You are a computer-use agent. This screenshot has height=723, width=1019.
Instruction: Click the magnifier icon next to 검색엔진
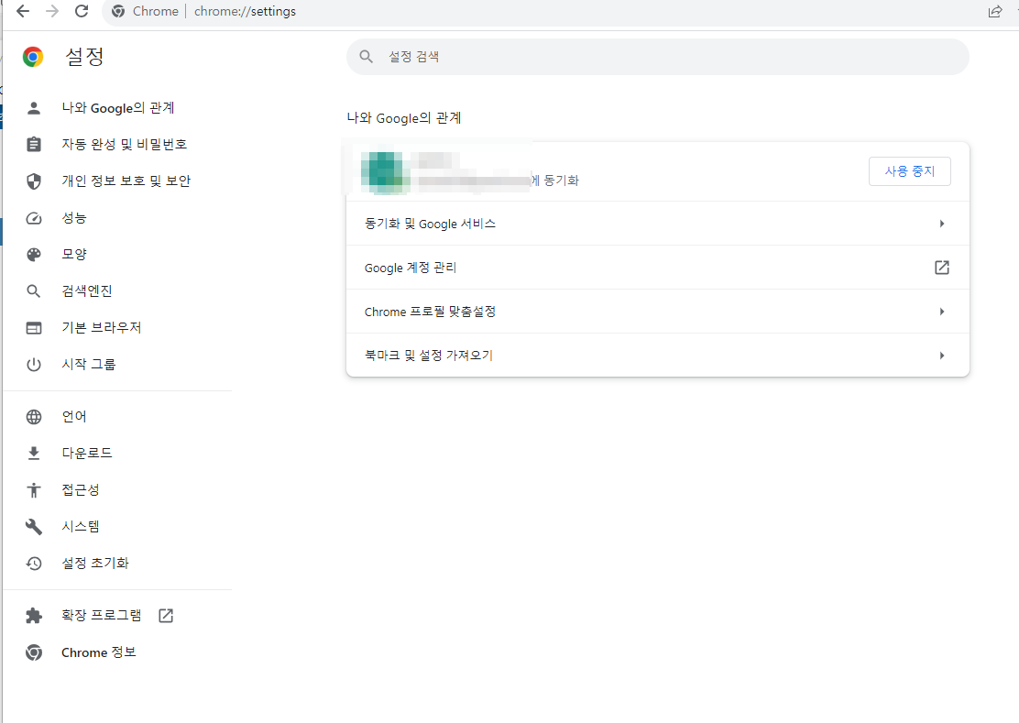[33, 290]
